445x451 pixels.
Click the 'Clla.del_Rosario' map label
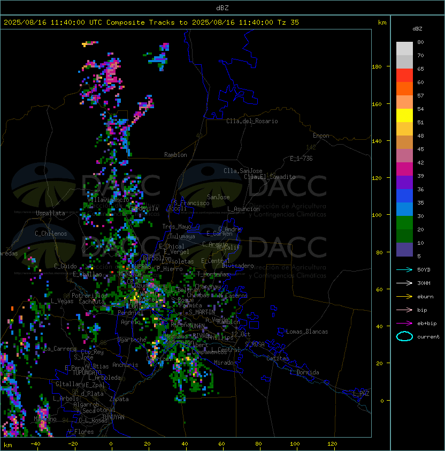click(x=252, y=121)
